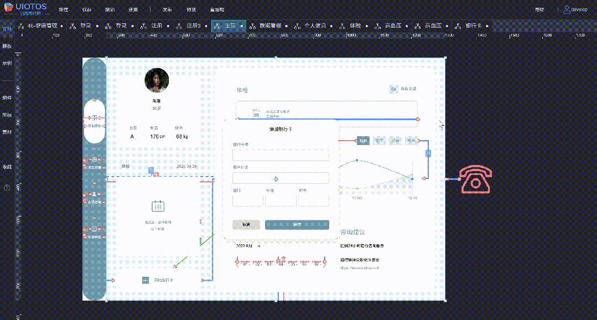Click 新建 in the top toolbar

[63, 9]
